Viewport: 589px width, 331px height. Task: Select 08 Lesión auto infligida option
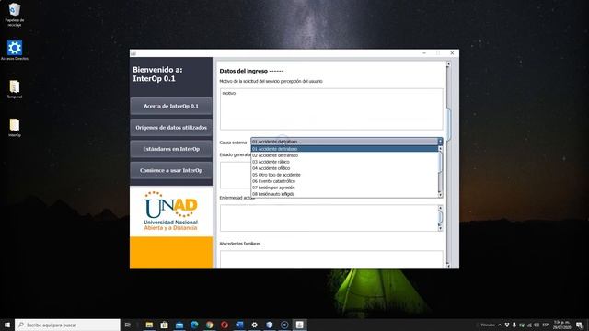coord(344,194)
